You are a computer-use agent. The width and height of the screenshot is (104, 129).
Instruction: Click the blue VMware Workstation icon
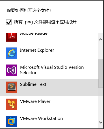pos(12,121)
